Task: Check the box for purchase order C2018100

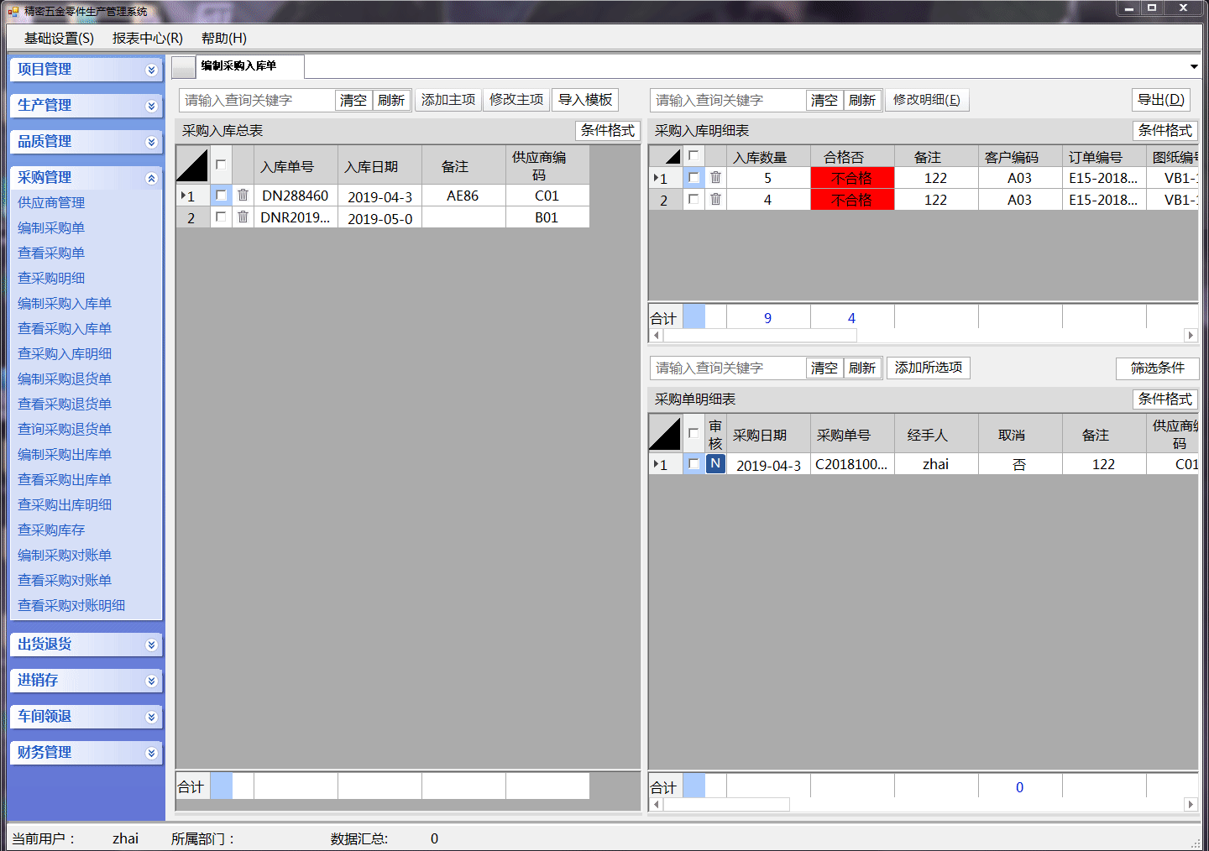Action: [x=693, y=463]
